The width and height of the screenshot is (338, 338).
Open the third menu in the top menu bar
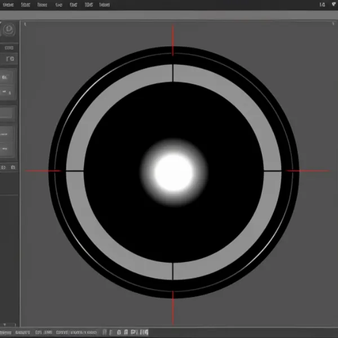click(x=42, y=5)
